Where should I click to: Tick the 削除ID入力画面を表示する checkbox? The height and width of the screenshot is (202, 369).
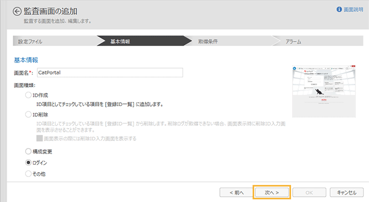click(40, 138)
